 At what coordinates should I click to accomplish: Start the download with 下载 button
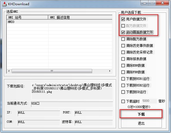(141, 114)
